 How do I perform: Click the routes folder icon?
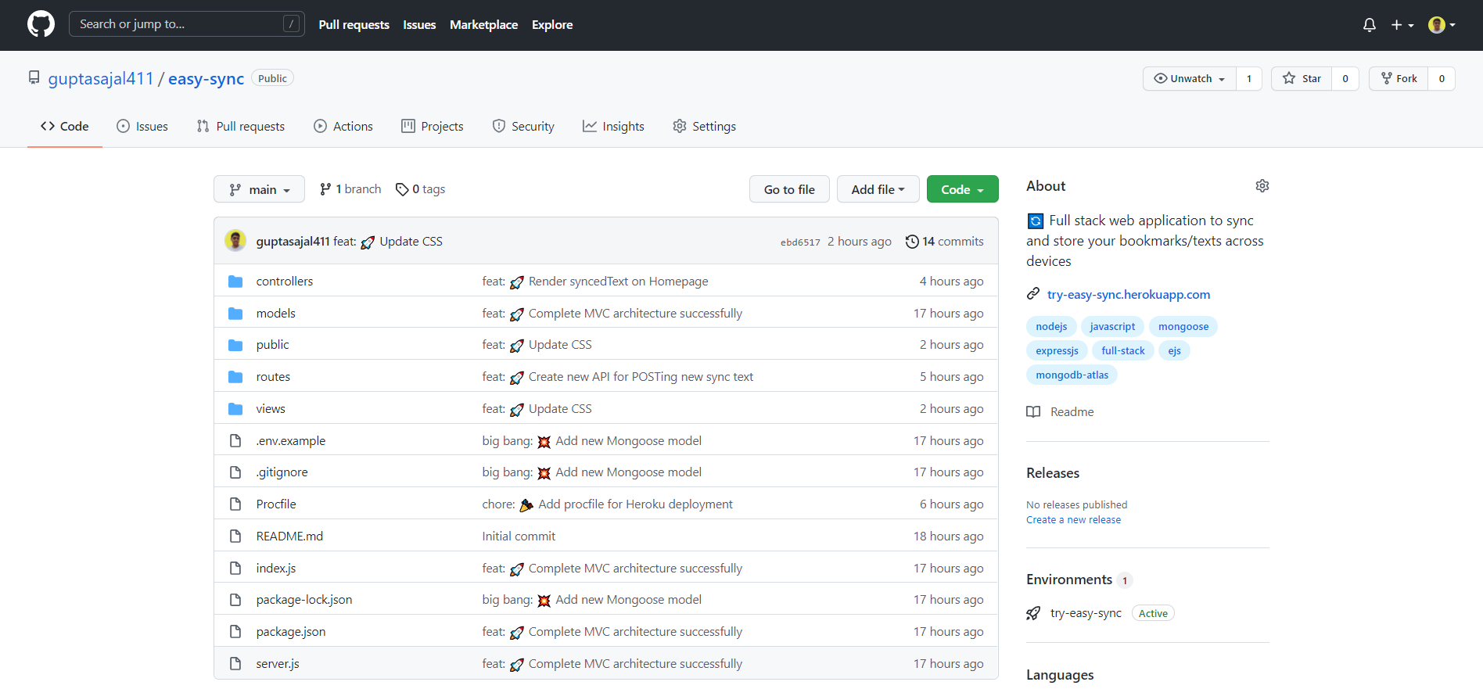(x=235, y=377)
